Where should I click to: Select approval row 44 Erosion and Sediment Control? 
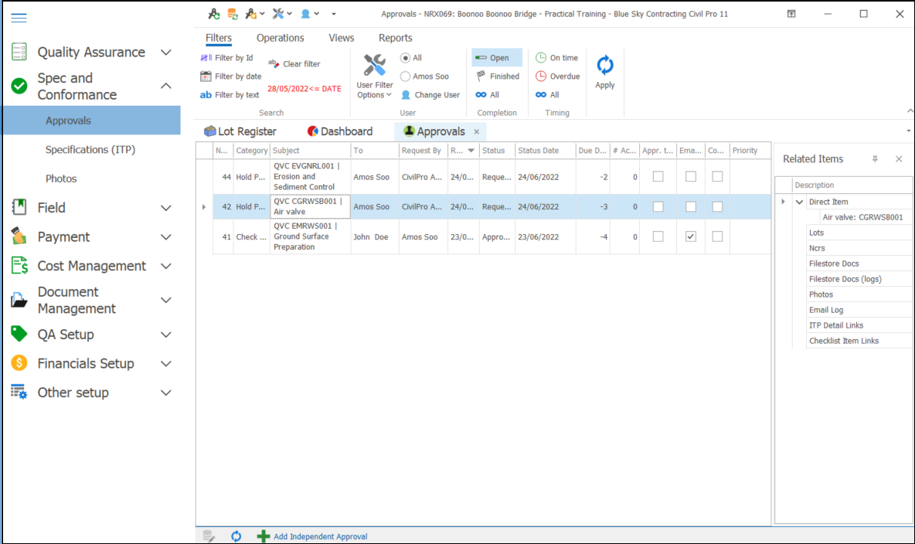309,177
